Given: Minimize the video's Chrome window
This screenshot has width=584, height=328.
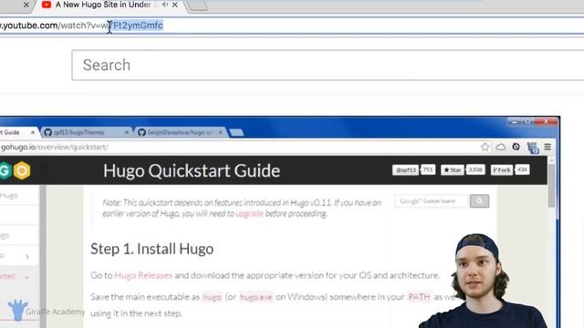Looking at the screenshot, I should [514, 122].
